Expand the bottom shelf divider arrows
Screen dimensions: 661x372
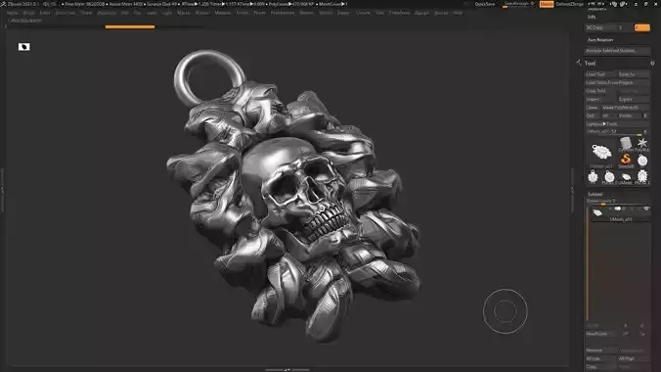(287, 370)
